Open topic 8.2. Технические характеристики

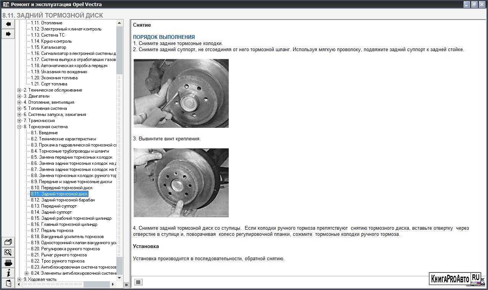pyautogui.click(x=64, y=139)
